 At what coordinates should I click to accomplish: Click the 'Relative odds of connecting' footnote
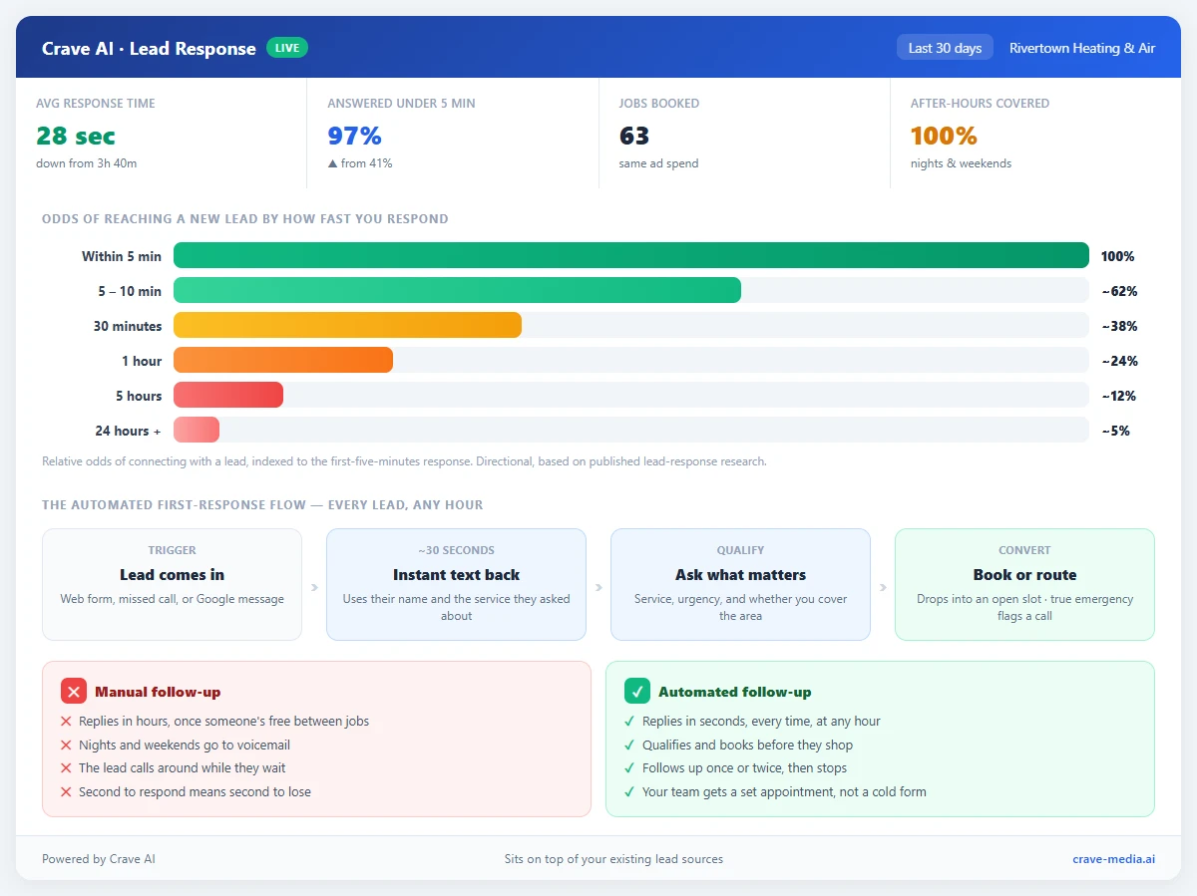coord(404,461)
